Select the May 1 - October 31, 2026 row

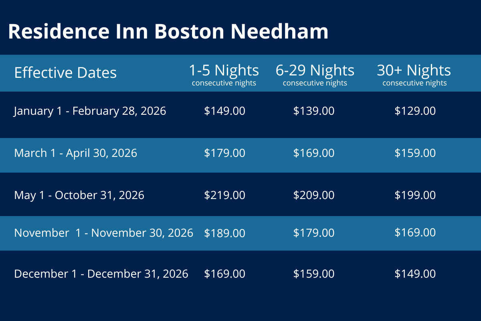[x=79, y=195]
